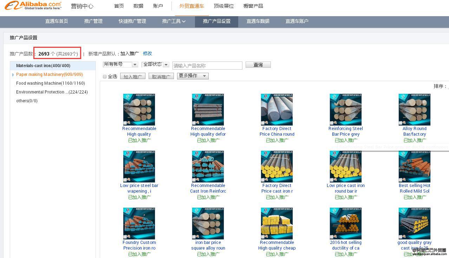Open 'Factory Direct Price China round' link
Screen dimensions: 449x258
click(x=277, y=131)
